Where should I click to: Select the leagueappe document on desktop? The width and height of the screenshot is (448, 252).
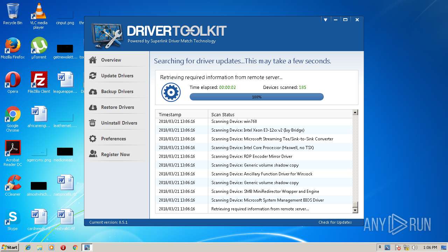65,82
